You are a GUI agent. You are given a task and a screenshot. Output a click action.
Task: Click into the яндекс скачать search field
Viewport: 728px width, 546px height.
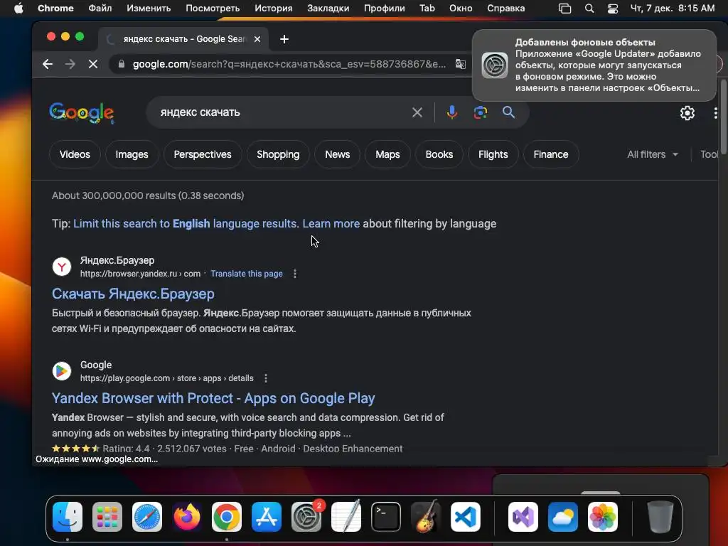click(279, 112)
